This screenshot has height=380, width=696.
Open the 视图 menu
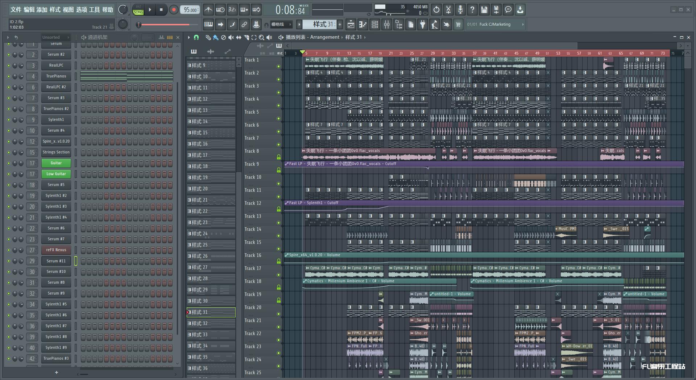tap(68, 10)
